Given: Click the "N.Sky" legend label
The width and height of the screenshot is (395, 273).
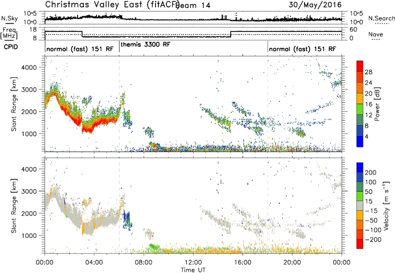Looking at the screenshot, I should [9, 19].
